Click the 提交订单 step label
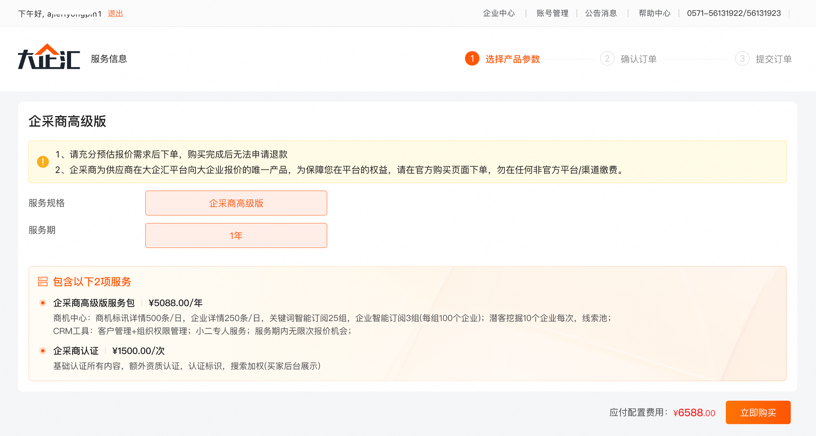The height and width of the screenshot is (436, 816). 774,59
